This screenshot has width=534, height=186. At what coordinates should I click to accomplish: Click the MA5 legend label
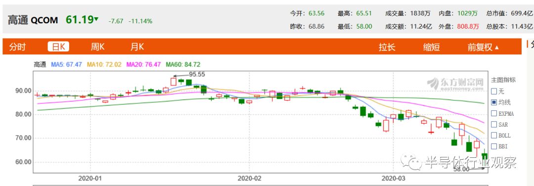click(x=66, y=64)
